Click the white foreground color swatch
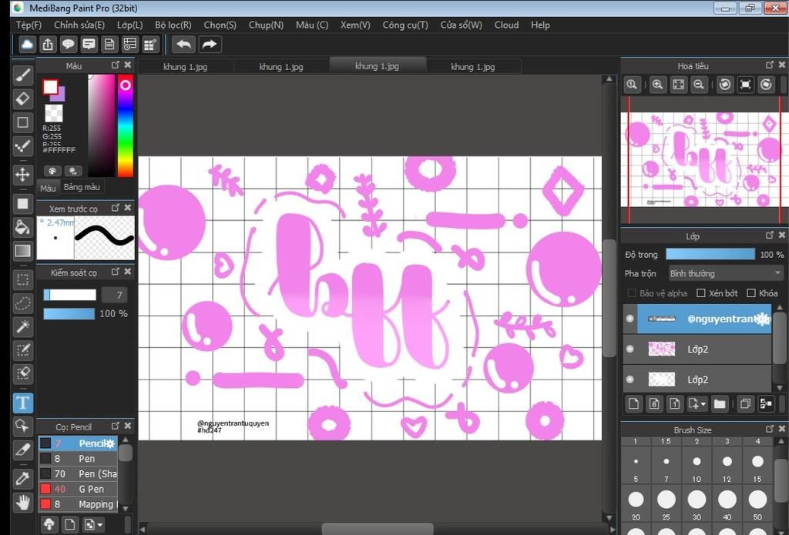The height and width of the screenshot is (535, 789). click(50, 87)
